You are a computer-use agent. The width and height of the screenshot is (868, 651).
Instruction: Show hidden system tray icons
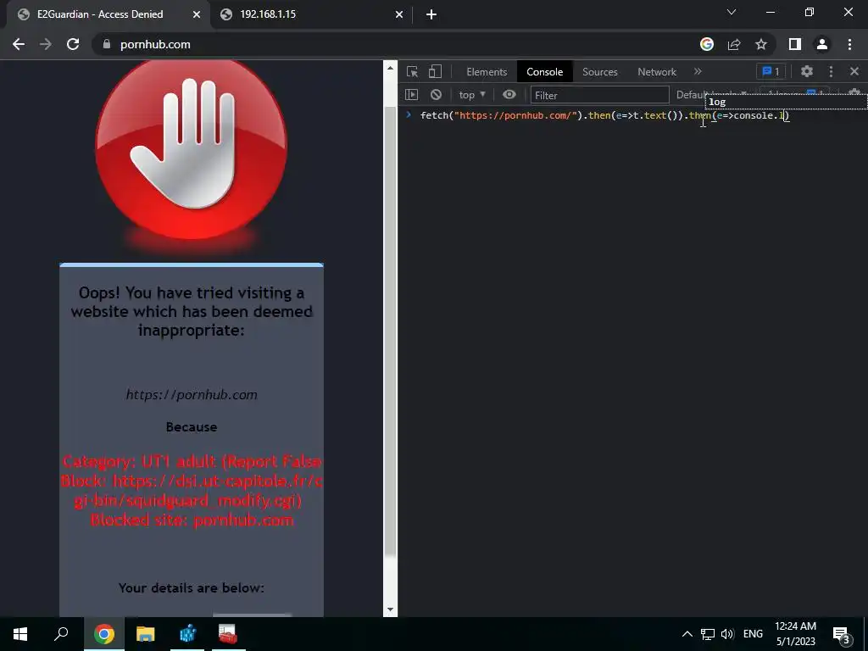point(687,634)
